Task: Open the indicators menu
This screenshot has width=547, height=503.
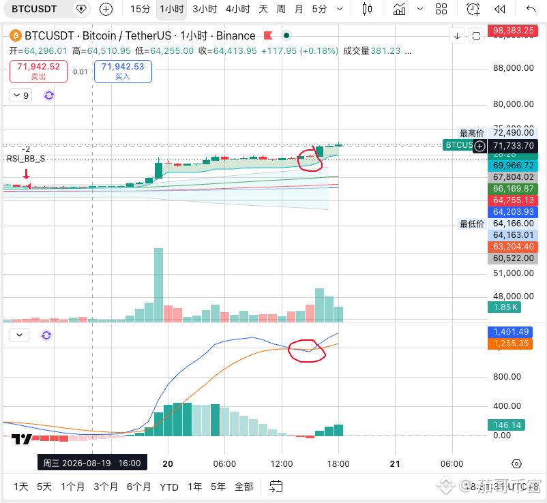Action: point(400,9)
